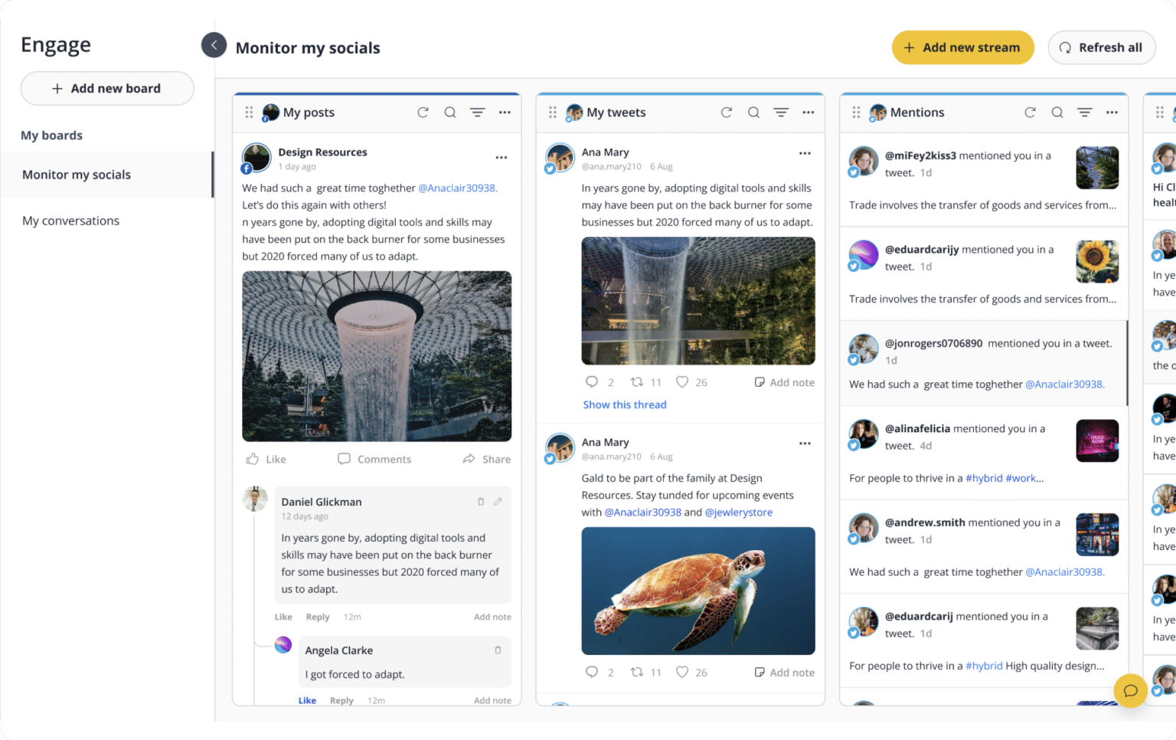This screenshot has height=740, width=1176.
Task: Collapse the Engage sidebar with the arrow
Action: point(214,45)
